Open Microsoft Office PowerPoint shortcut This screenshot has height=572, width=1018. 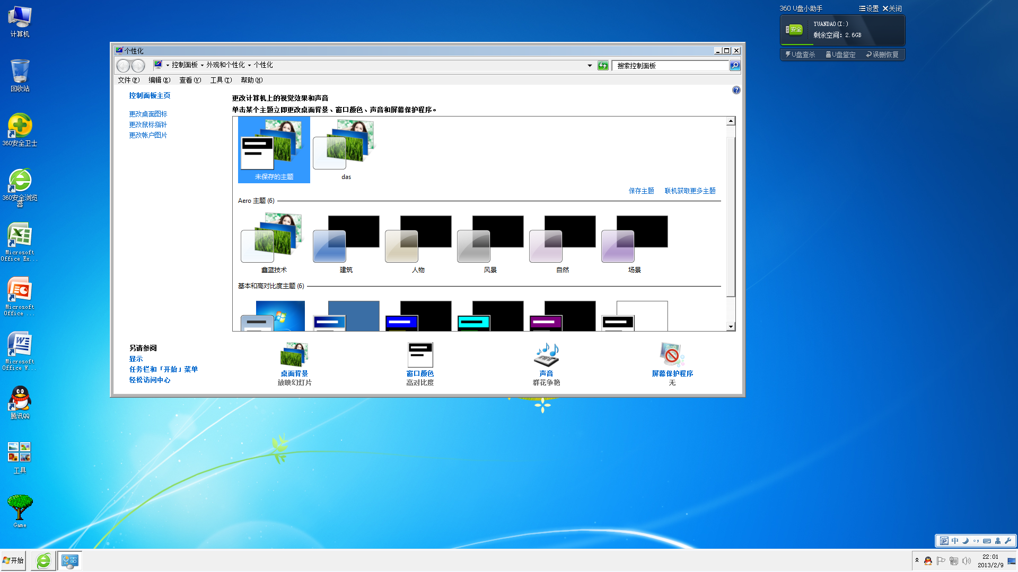click(20, 297)
